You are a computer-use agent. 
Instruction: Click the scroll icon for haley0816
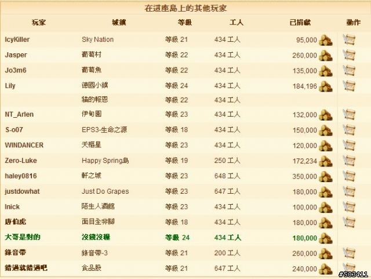click(x=349, y=176)
